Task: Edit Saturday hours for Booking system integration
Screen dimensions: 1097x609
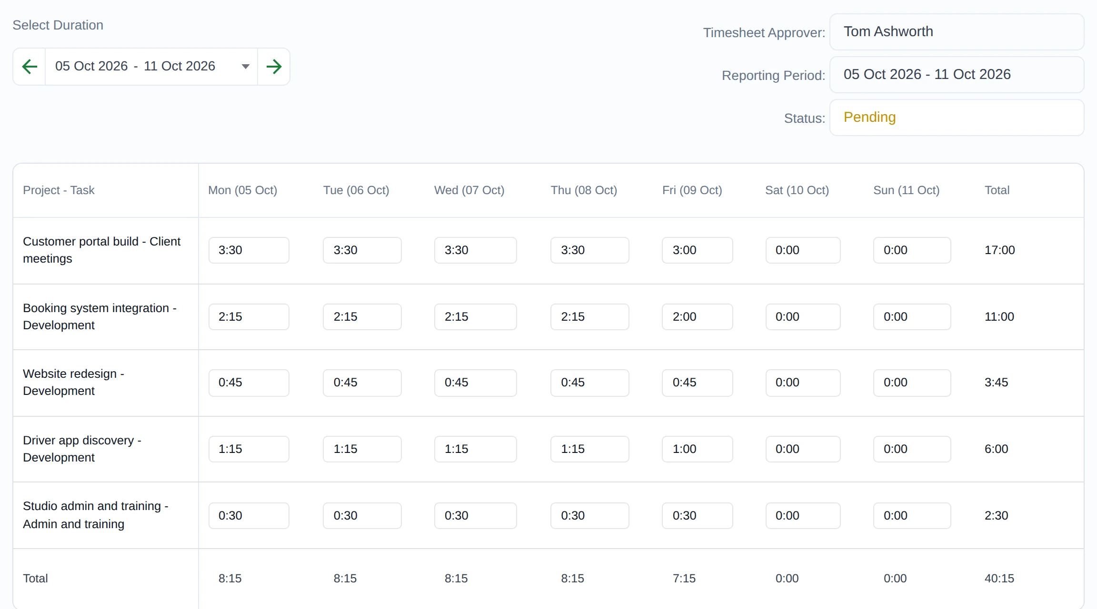Action: [803, 317]
